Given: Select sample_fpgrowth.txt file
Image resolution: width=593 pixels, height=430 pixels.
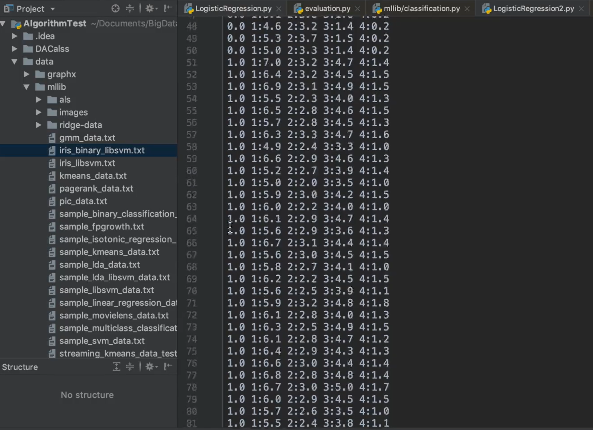Looking at the screenshot, I should pyautogui.click(x=102, y=227).
